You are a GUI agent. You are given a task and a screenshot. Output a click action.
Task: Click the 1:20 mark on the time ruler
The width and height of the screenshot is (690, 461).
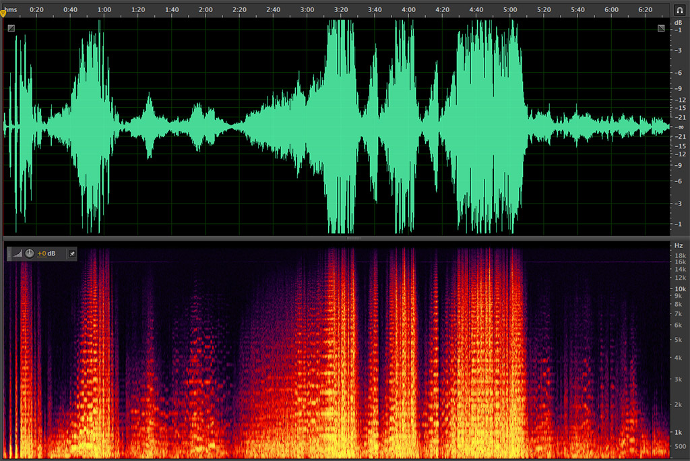pos(138,9)
